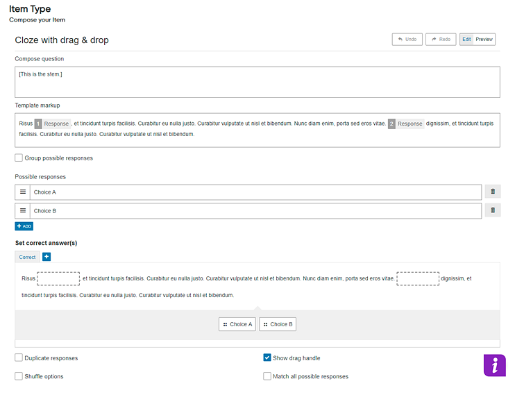Screen dimensions: 515x404
Task: Select the Choice A draggable chip
Action: coord(237,324)
